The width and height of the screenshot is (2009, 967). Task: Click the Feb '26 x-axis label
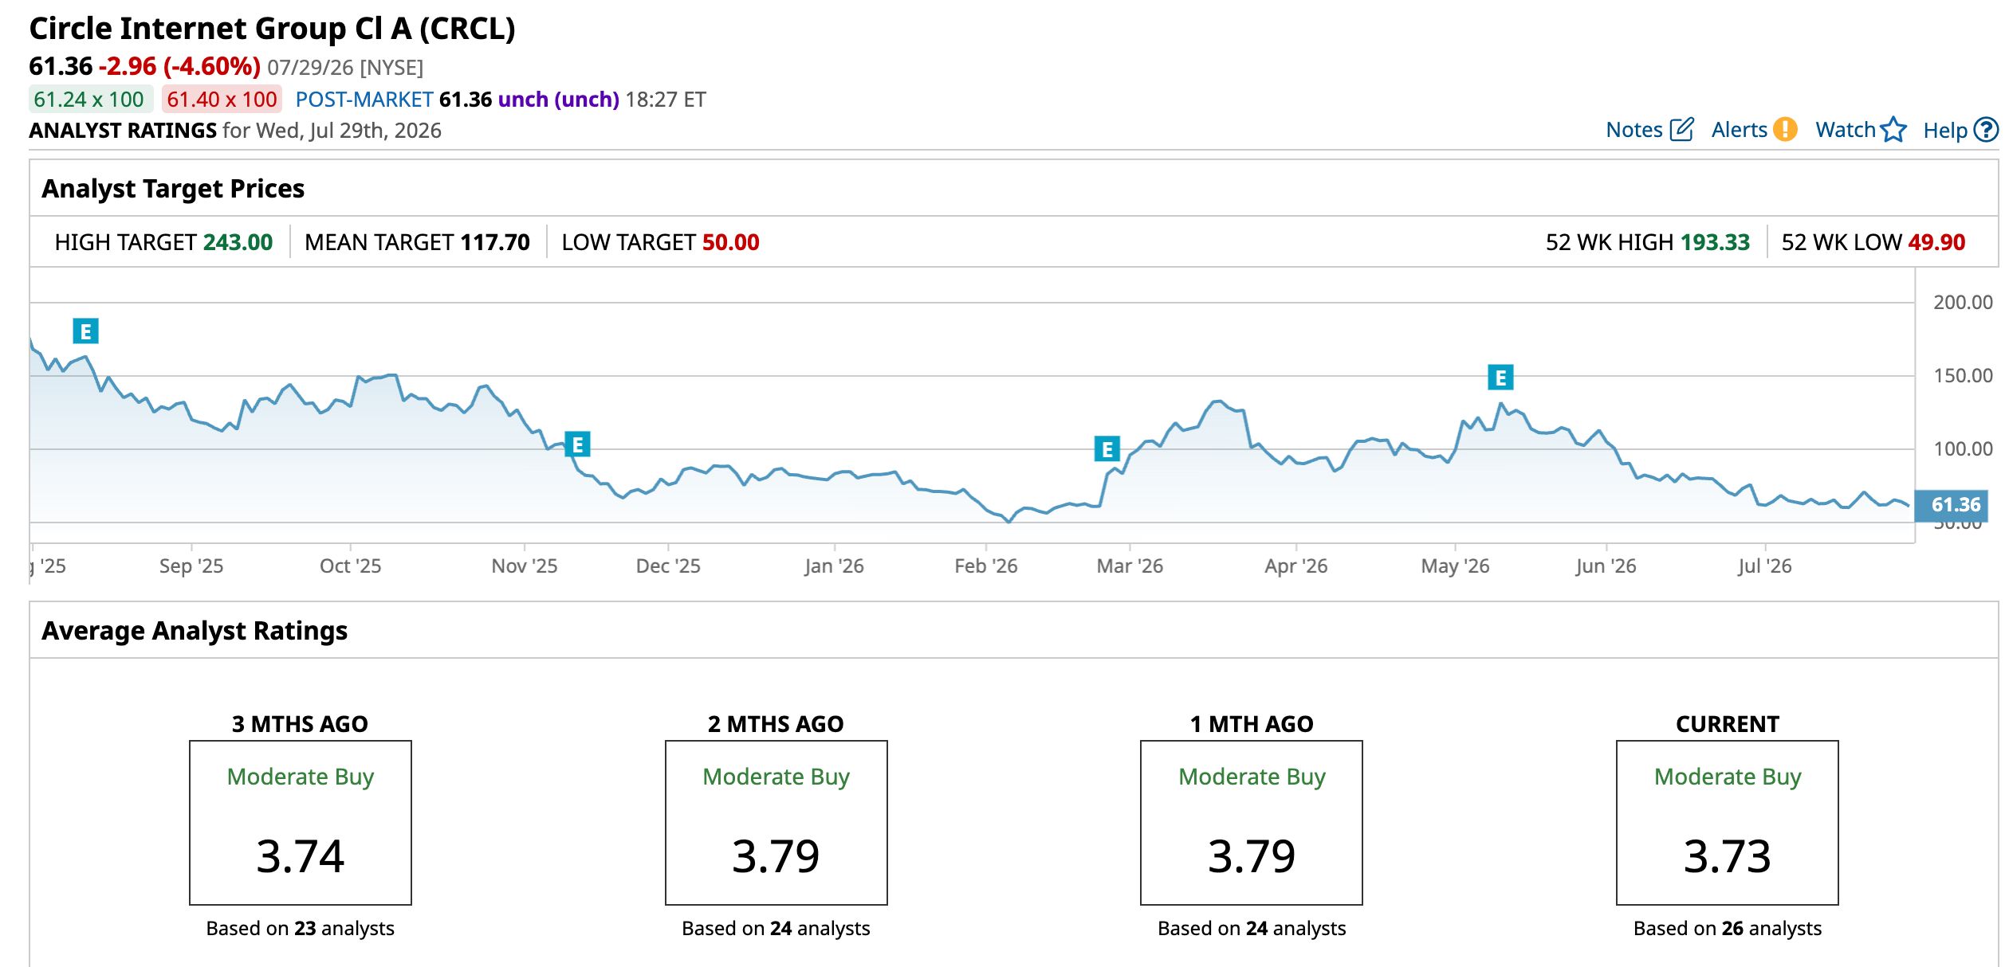986,566
